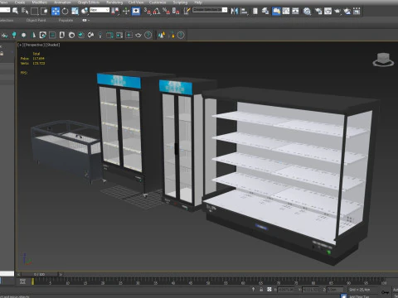
Task: Switch to the Object Paint ribbon tab
Action: click(x=36, y=20)
